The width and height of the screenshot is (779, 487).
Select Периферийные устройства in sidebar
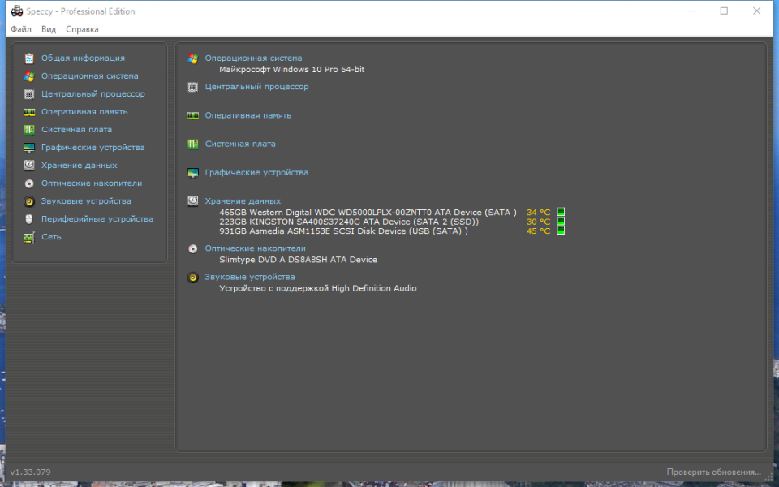pos(97,219)
